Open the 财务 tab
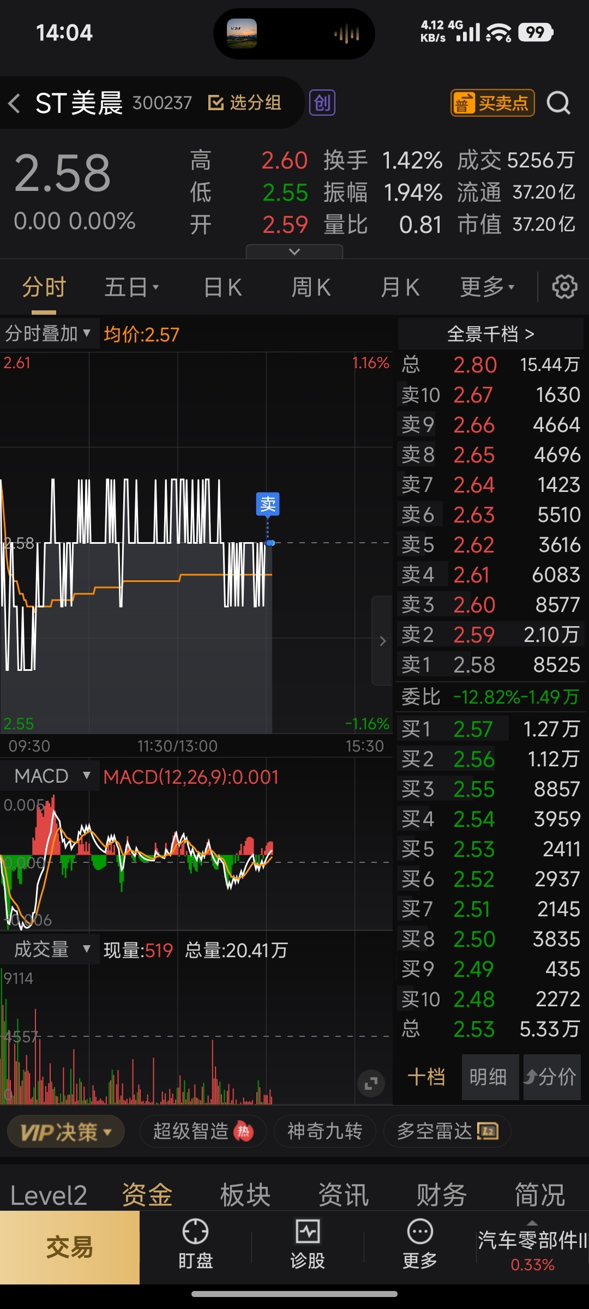 point(442,1195)
